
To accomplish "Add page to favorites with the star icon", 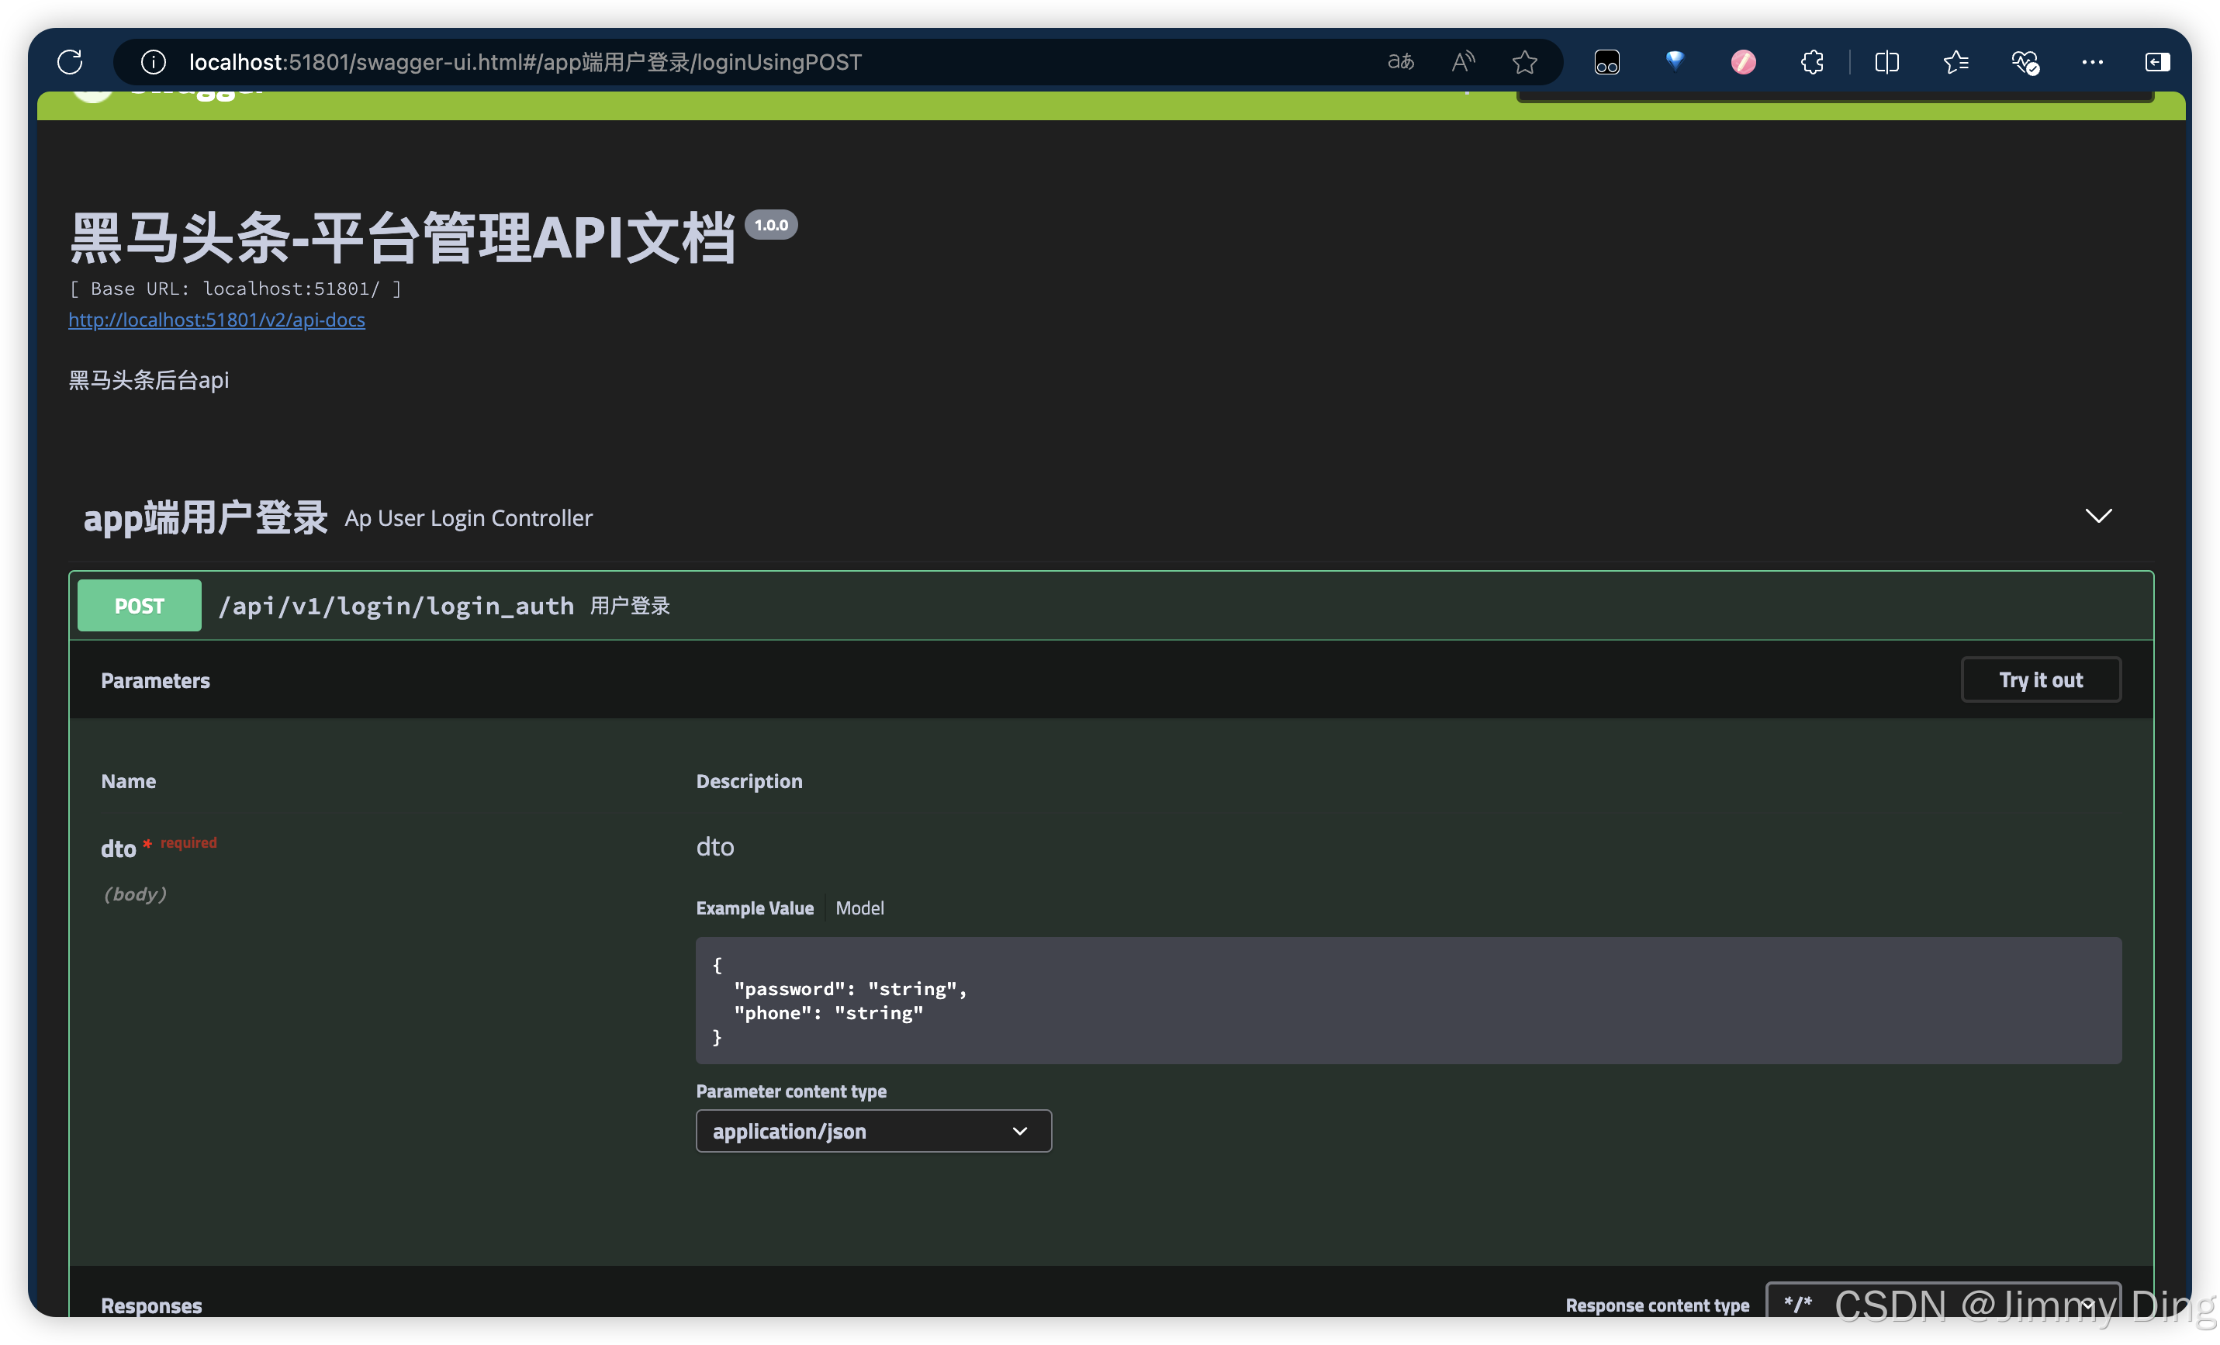I will click(1524, 62).
